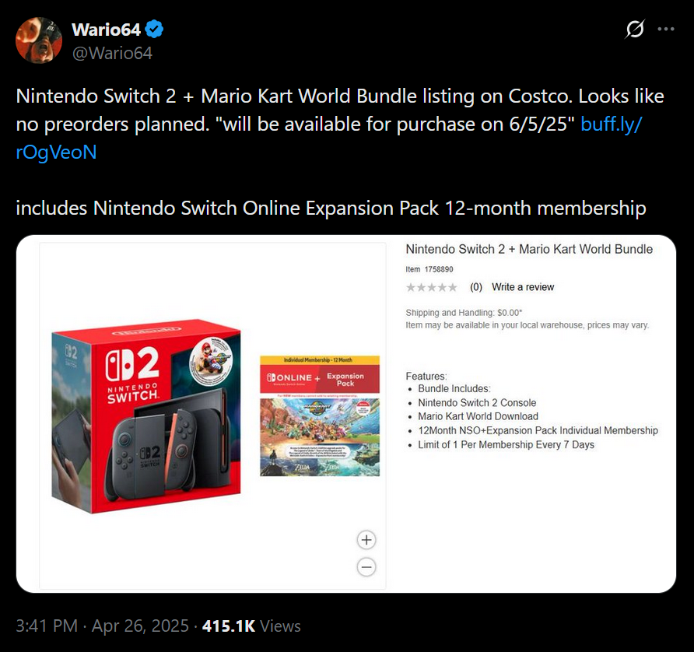The height and width of the screenshot is (652, 694).
Task: Click the five-star rating icons
Action: pyautogui.click(x=432, y=287)
